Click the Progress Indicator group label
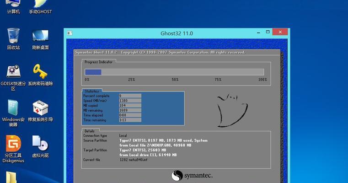Image resolution: width=348 pixels, height=183 pixels. pos(98,62)
